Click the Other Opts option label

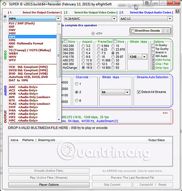[162, 68]
